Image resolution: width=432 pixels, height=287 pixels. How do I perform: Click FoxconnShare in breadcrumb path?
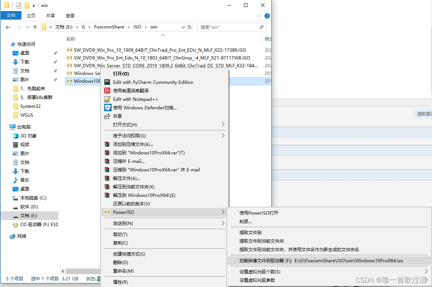pyautogui.click(x=109, y=27)
